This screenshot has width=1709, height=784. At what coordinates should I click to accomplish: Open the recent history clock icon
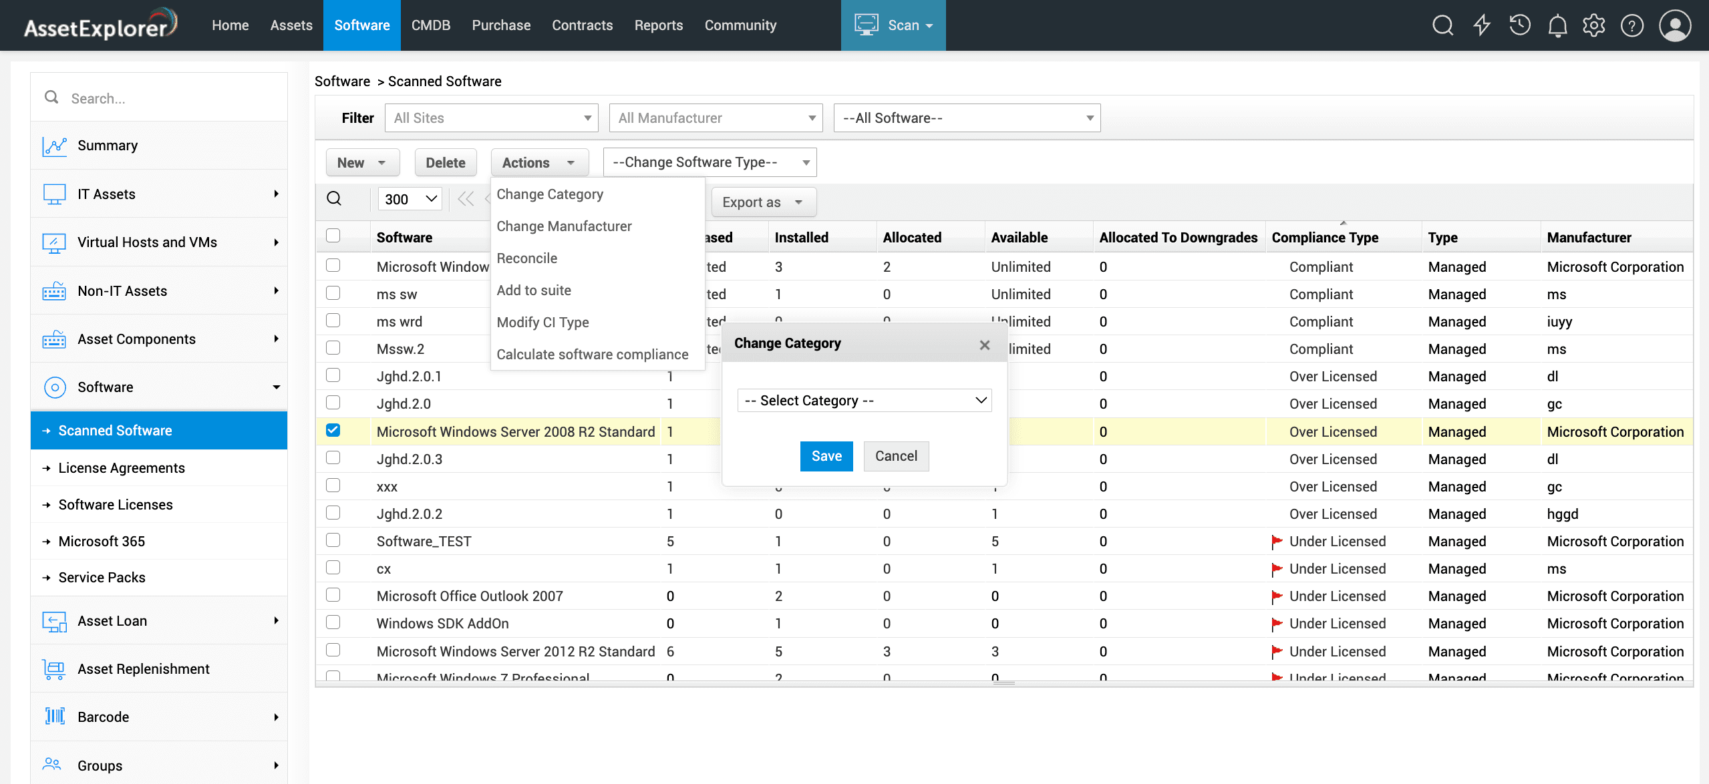tap(1520, 25)
